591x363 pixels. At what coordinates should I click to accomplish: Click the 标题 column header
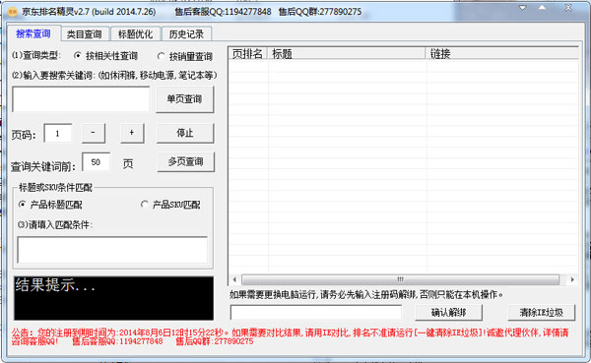[347, 53]
